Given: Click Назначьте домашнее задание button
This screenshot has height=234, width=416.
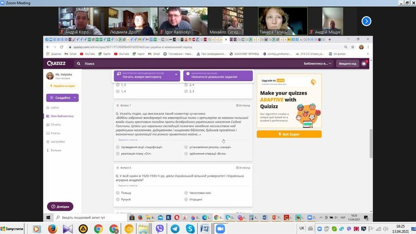Looking at the screenshot, I should 218,75.
